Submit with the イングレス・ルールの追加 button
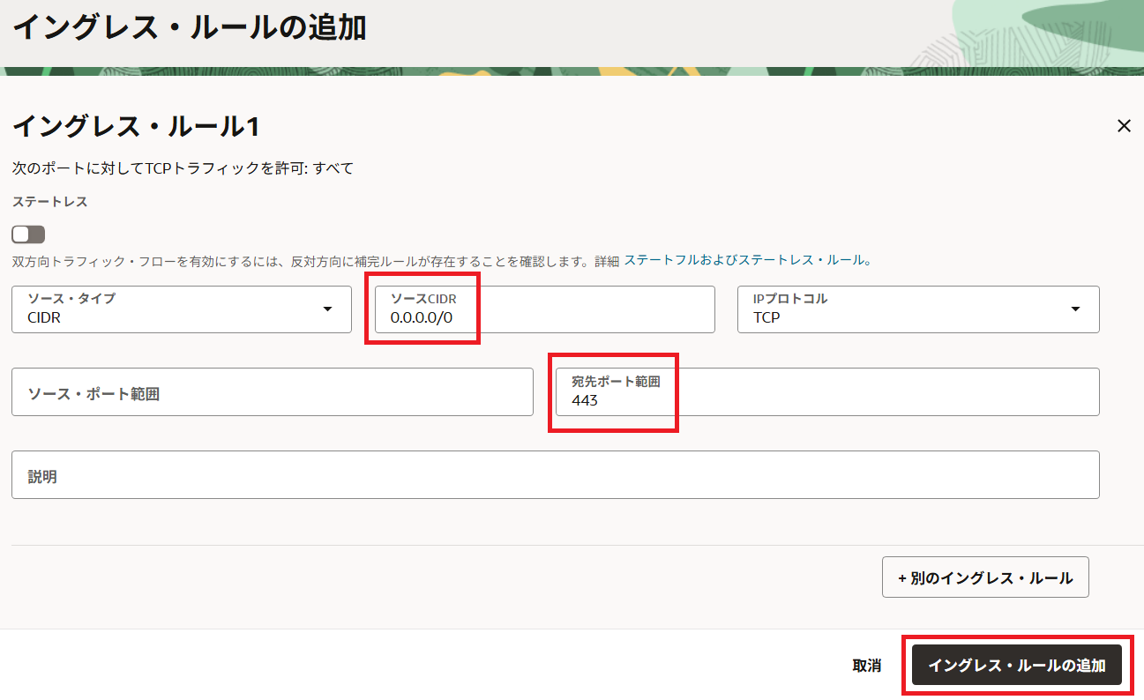This screenshot has width=1144, height=700. 1016,666
